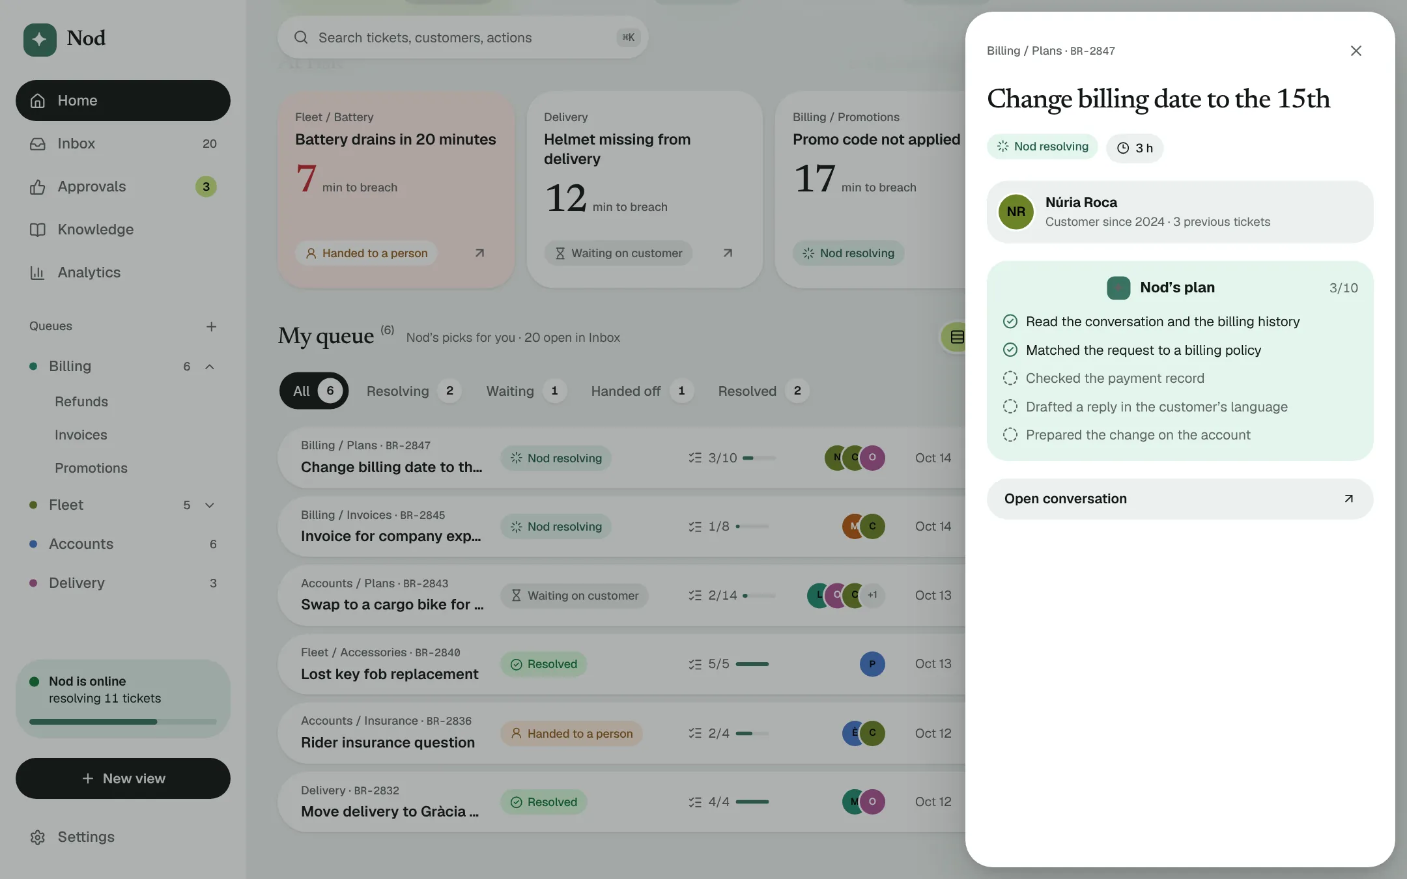Click Núria Roca NR avatar
1407x879 pixels.
[1016, 212]
